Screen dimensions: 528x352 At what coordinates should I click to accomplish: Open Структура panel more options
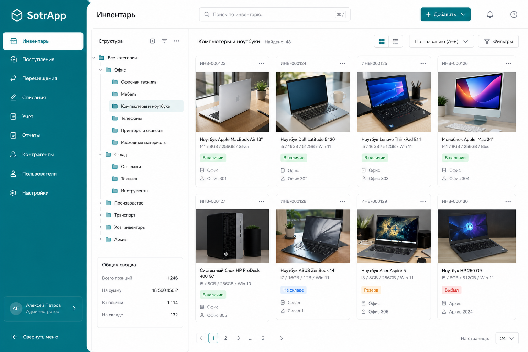[176, 41]
